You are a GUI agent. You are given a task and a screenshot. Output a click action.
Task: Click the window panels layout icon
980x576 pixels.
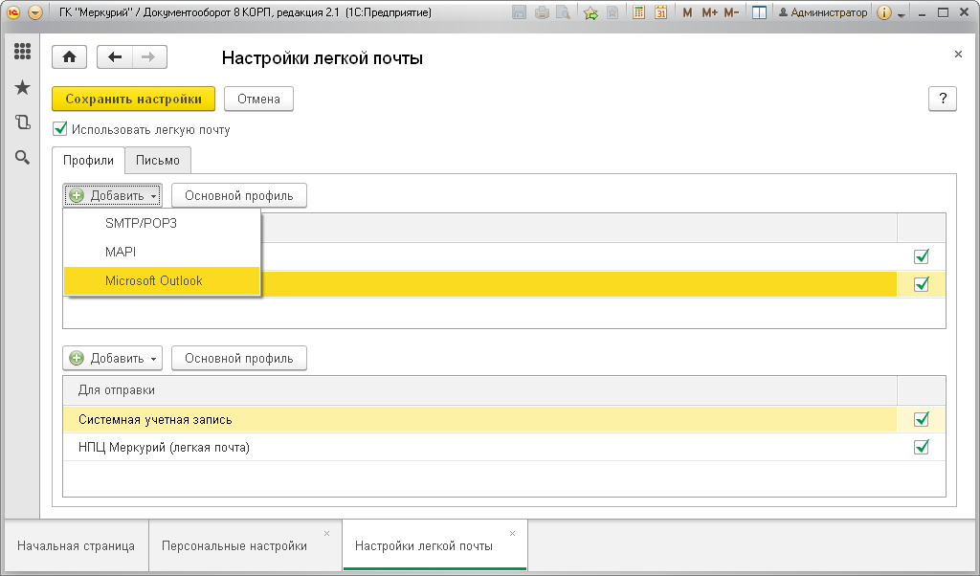tap(759, 11)
